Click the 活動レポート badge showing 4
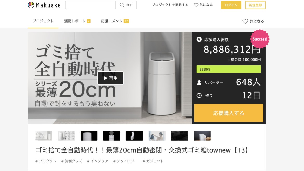Image resolution: width=304 pixels, height=171 pixels. click(89, 21)
